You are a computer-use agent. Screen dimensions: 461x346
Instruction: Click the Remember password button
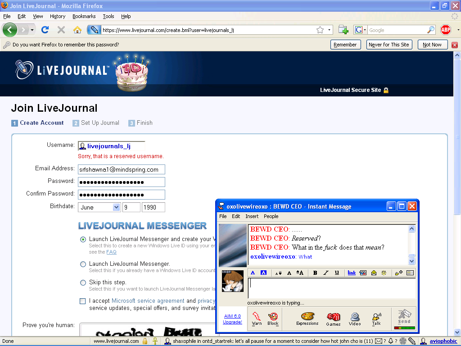345,45
